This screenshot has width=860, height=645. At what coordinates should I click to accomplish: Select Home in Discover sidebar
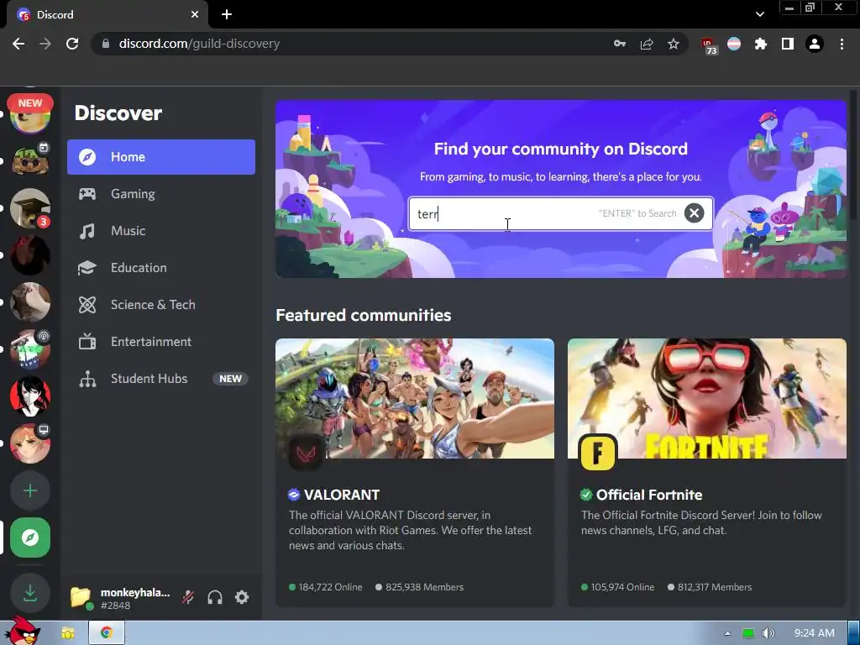coord(161,157)
